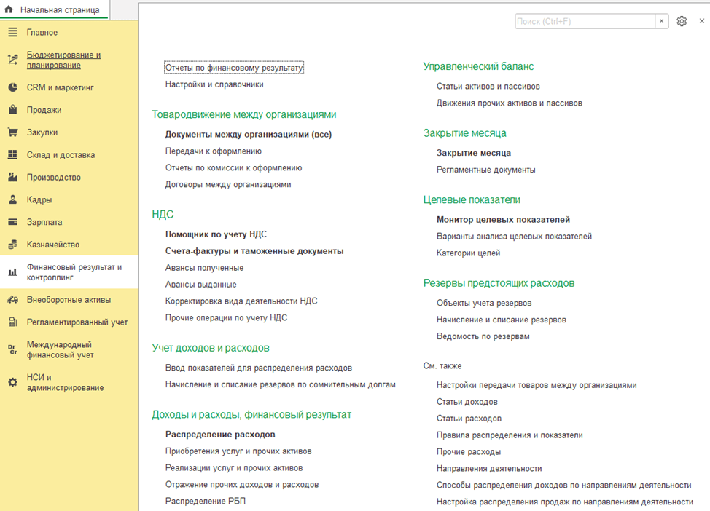Viewport: 710px width, 511px height.
Task: Open the Казначейство section
Action: pyautogui.click(x=52, y=245)
